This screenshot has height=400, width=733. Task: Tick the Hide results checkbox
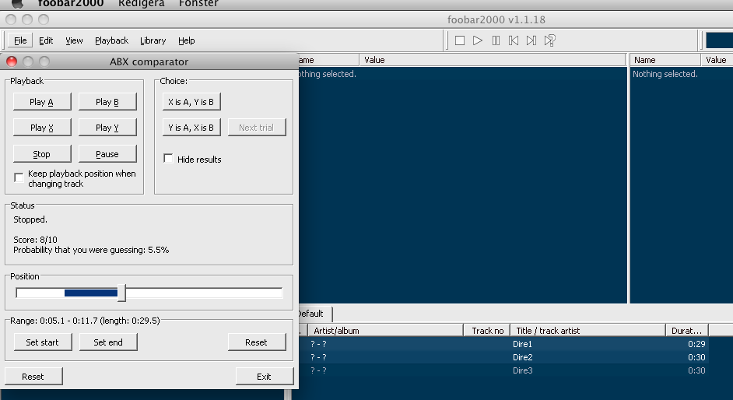[168, 159]
